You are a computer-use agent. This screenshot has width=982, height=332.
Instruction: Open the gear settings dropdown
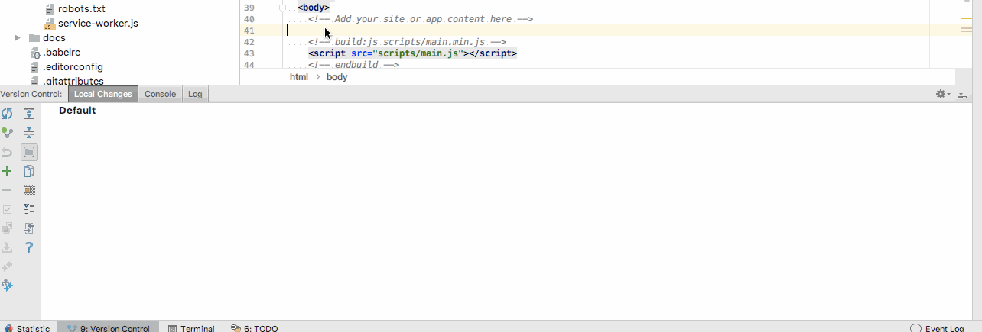coord(942,94)
